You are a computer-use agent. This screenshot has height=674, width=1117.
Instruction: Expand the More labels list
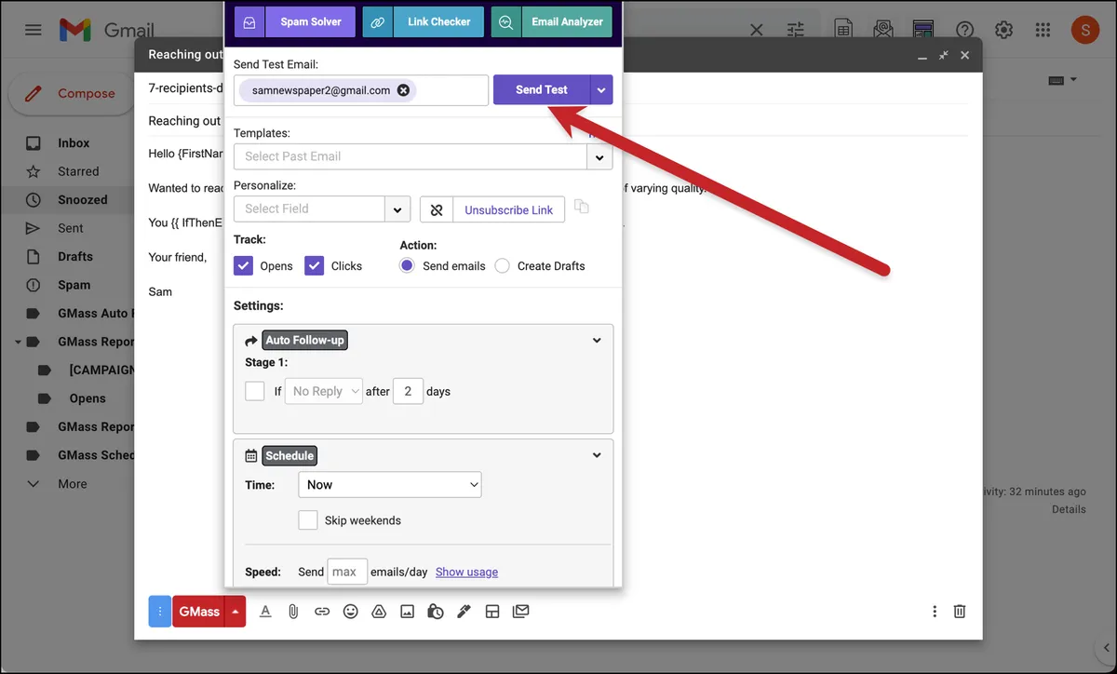73,484
